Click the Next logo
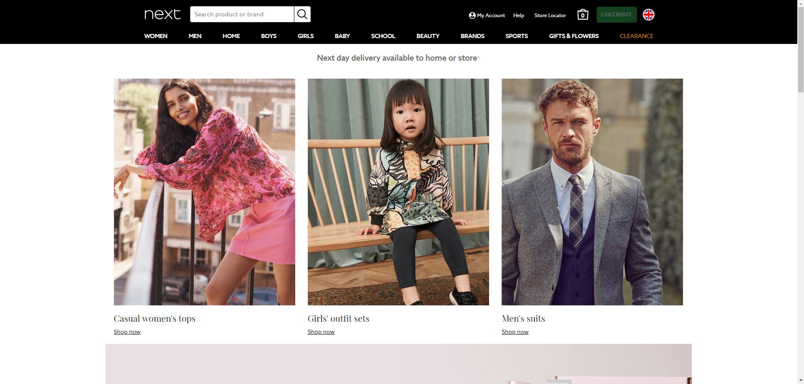Image resolution: width=804 pixels, height=384 pixels. (162, 14)
